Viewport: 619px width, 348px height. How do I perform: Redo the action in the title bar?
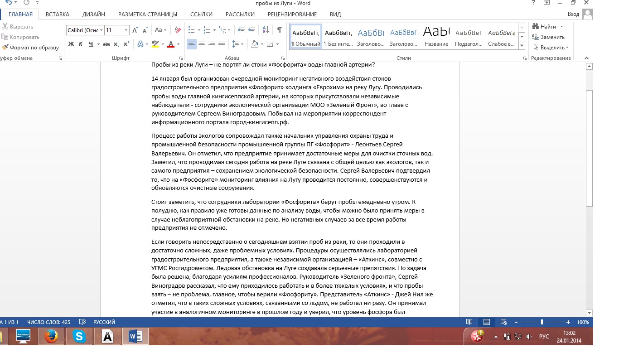(26, 3)
